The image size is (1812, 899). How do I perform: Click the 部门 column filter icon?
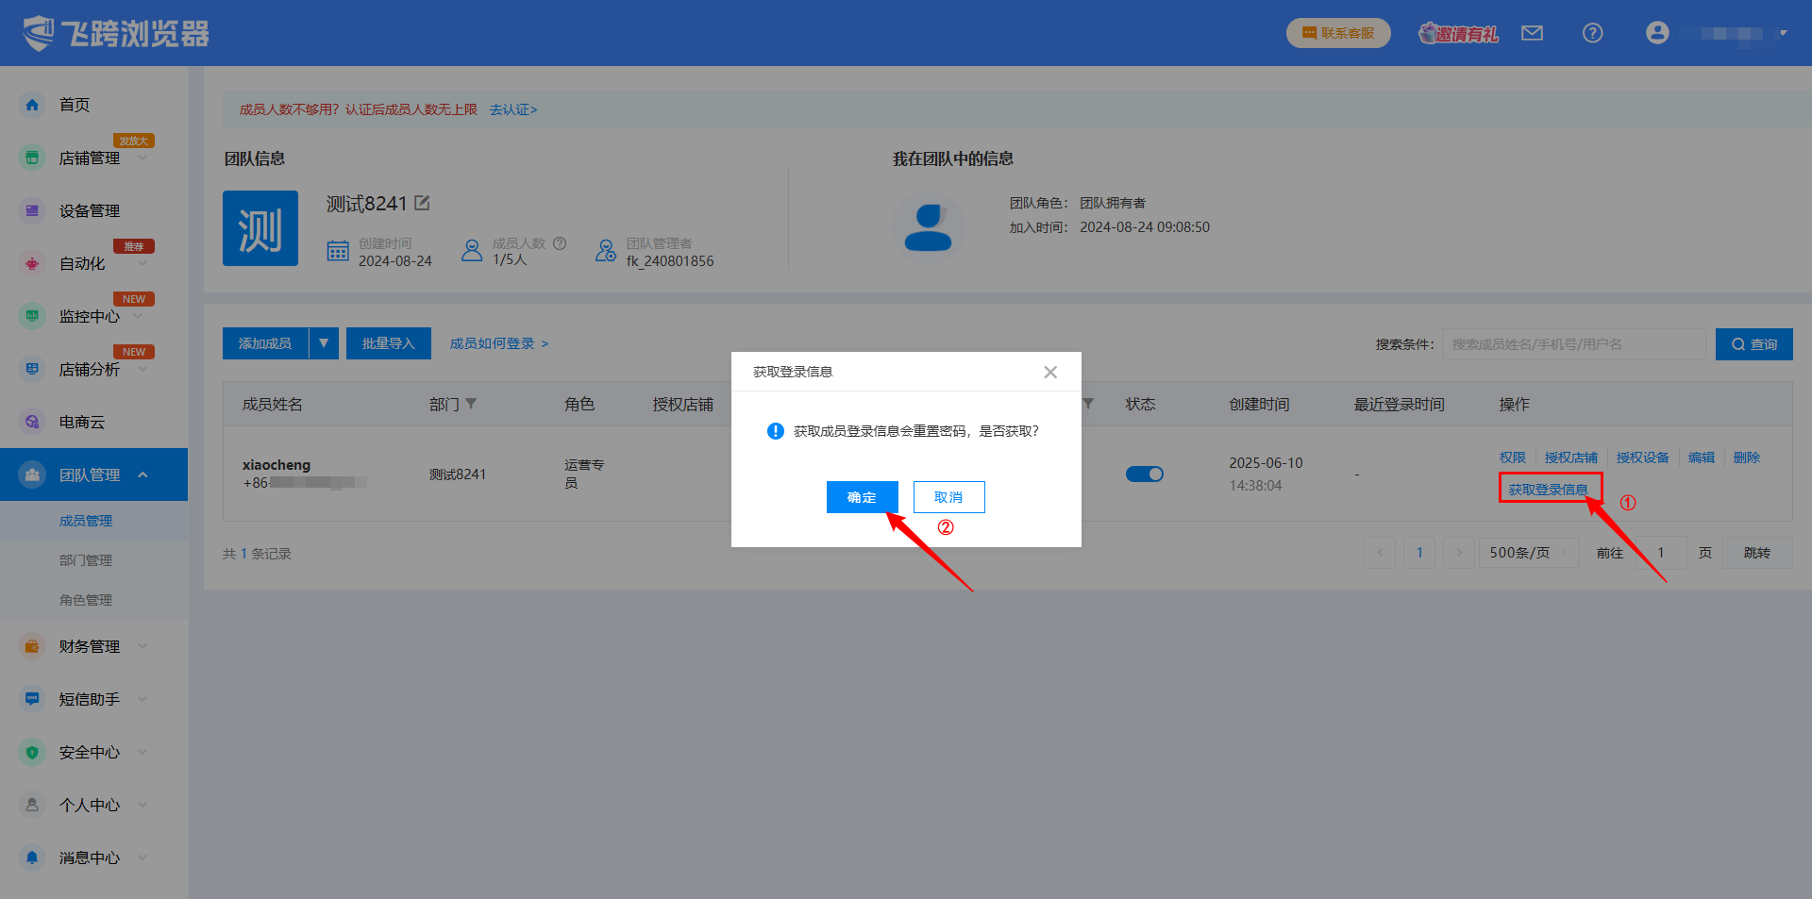pos(471,404)
